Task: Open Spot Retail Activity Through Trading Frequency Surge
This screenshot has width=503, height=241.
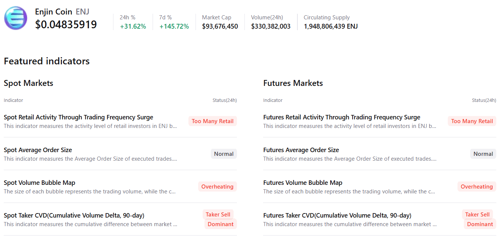Action: 78,118
